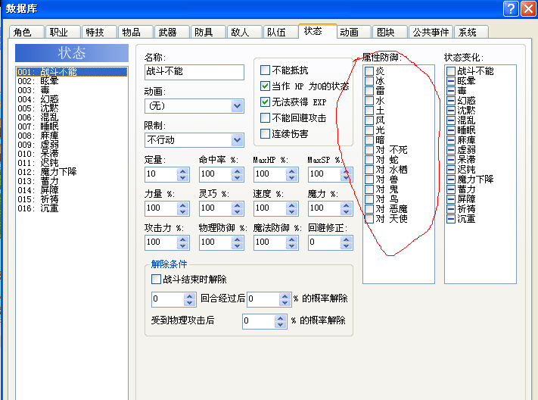
Task: Toggle 战斗不能 in 状态变化 list
Action: (x=451, y=71)
